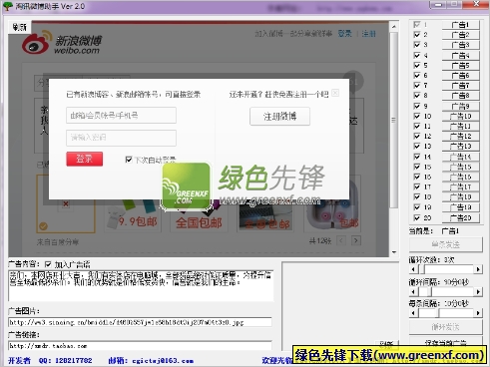
Task: Decrease 每条间隔 with left arrow
Action: [x=413, y=313]
